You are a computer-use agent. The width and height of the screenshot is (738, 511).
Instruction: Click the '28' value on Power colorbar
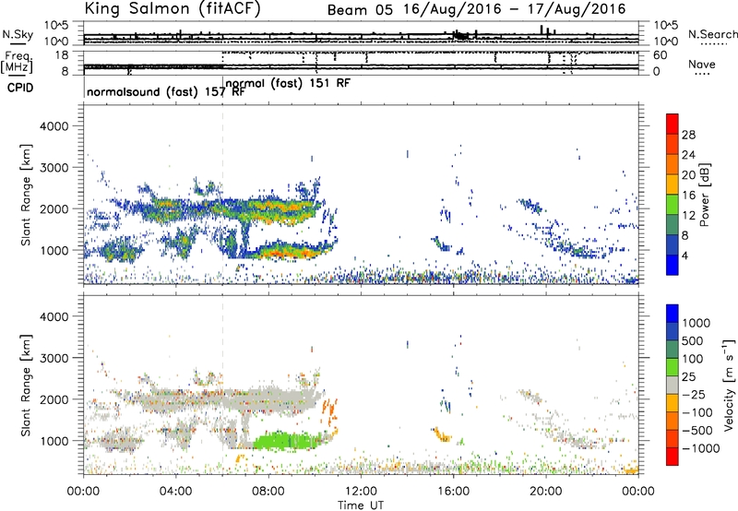tap(688, 135)
